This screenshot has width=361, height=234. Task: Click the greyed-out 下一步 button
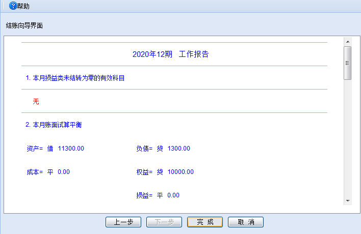pyautogui.click(x=164, y=222)
